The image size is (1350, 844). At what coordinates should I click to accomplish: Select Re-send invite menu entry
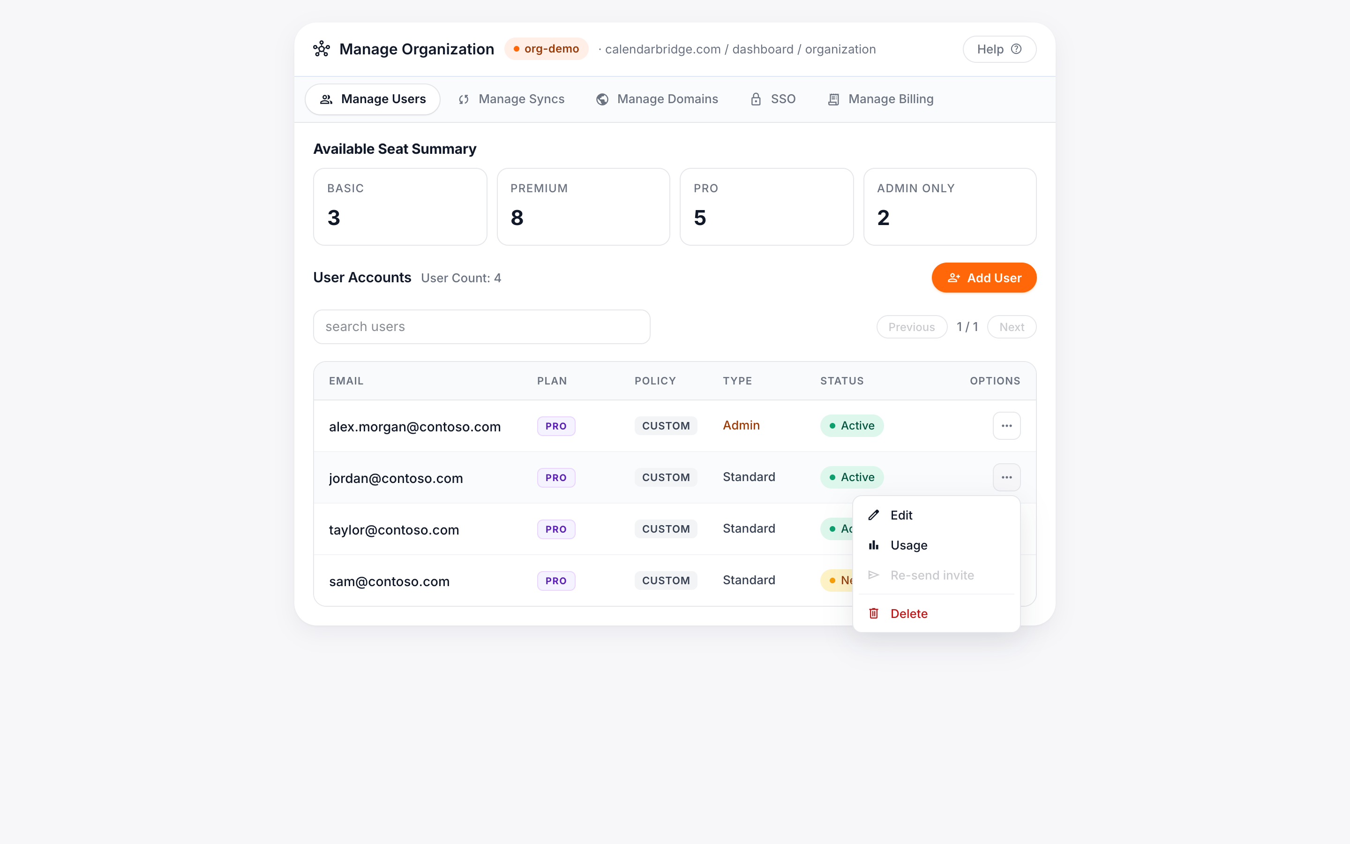pyautogui.click(x=936, y=575)
